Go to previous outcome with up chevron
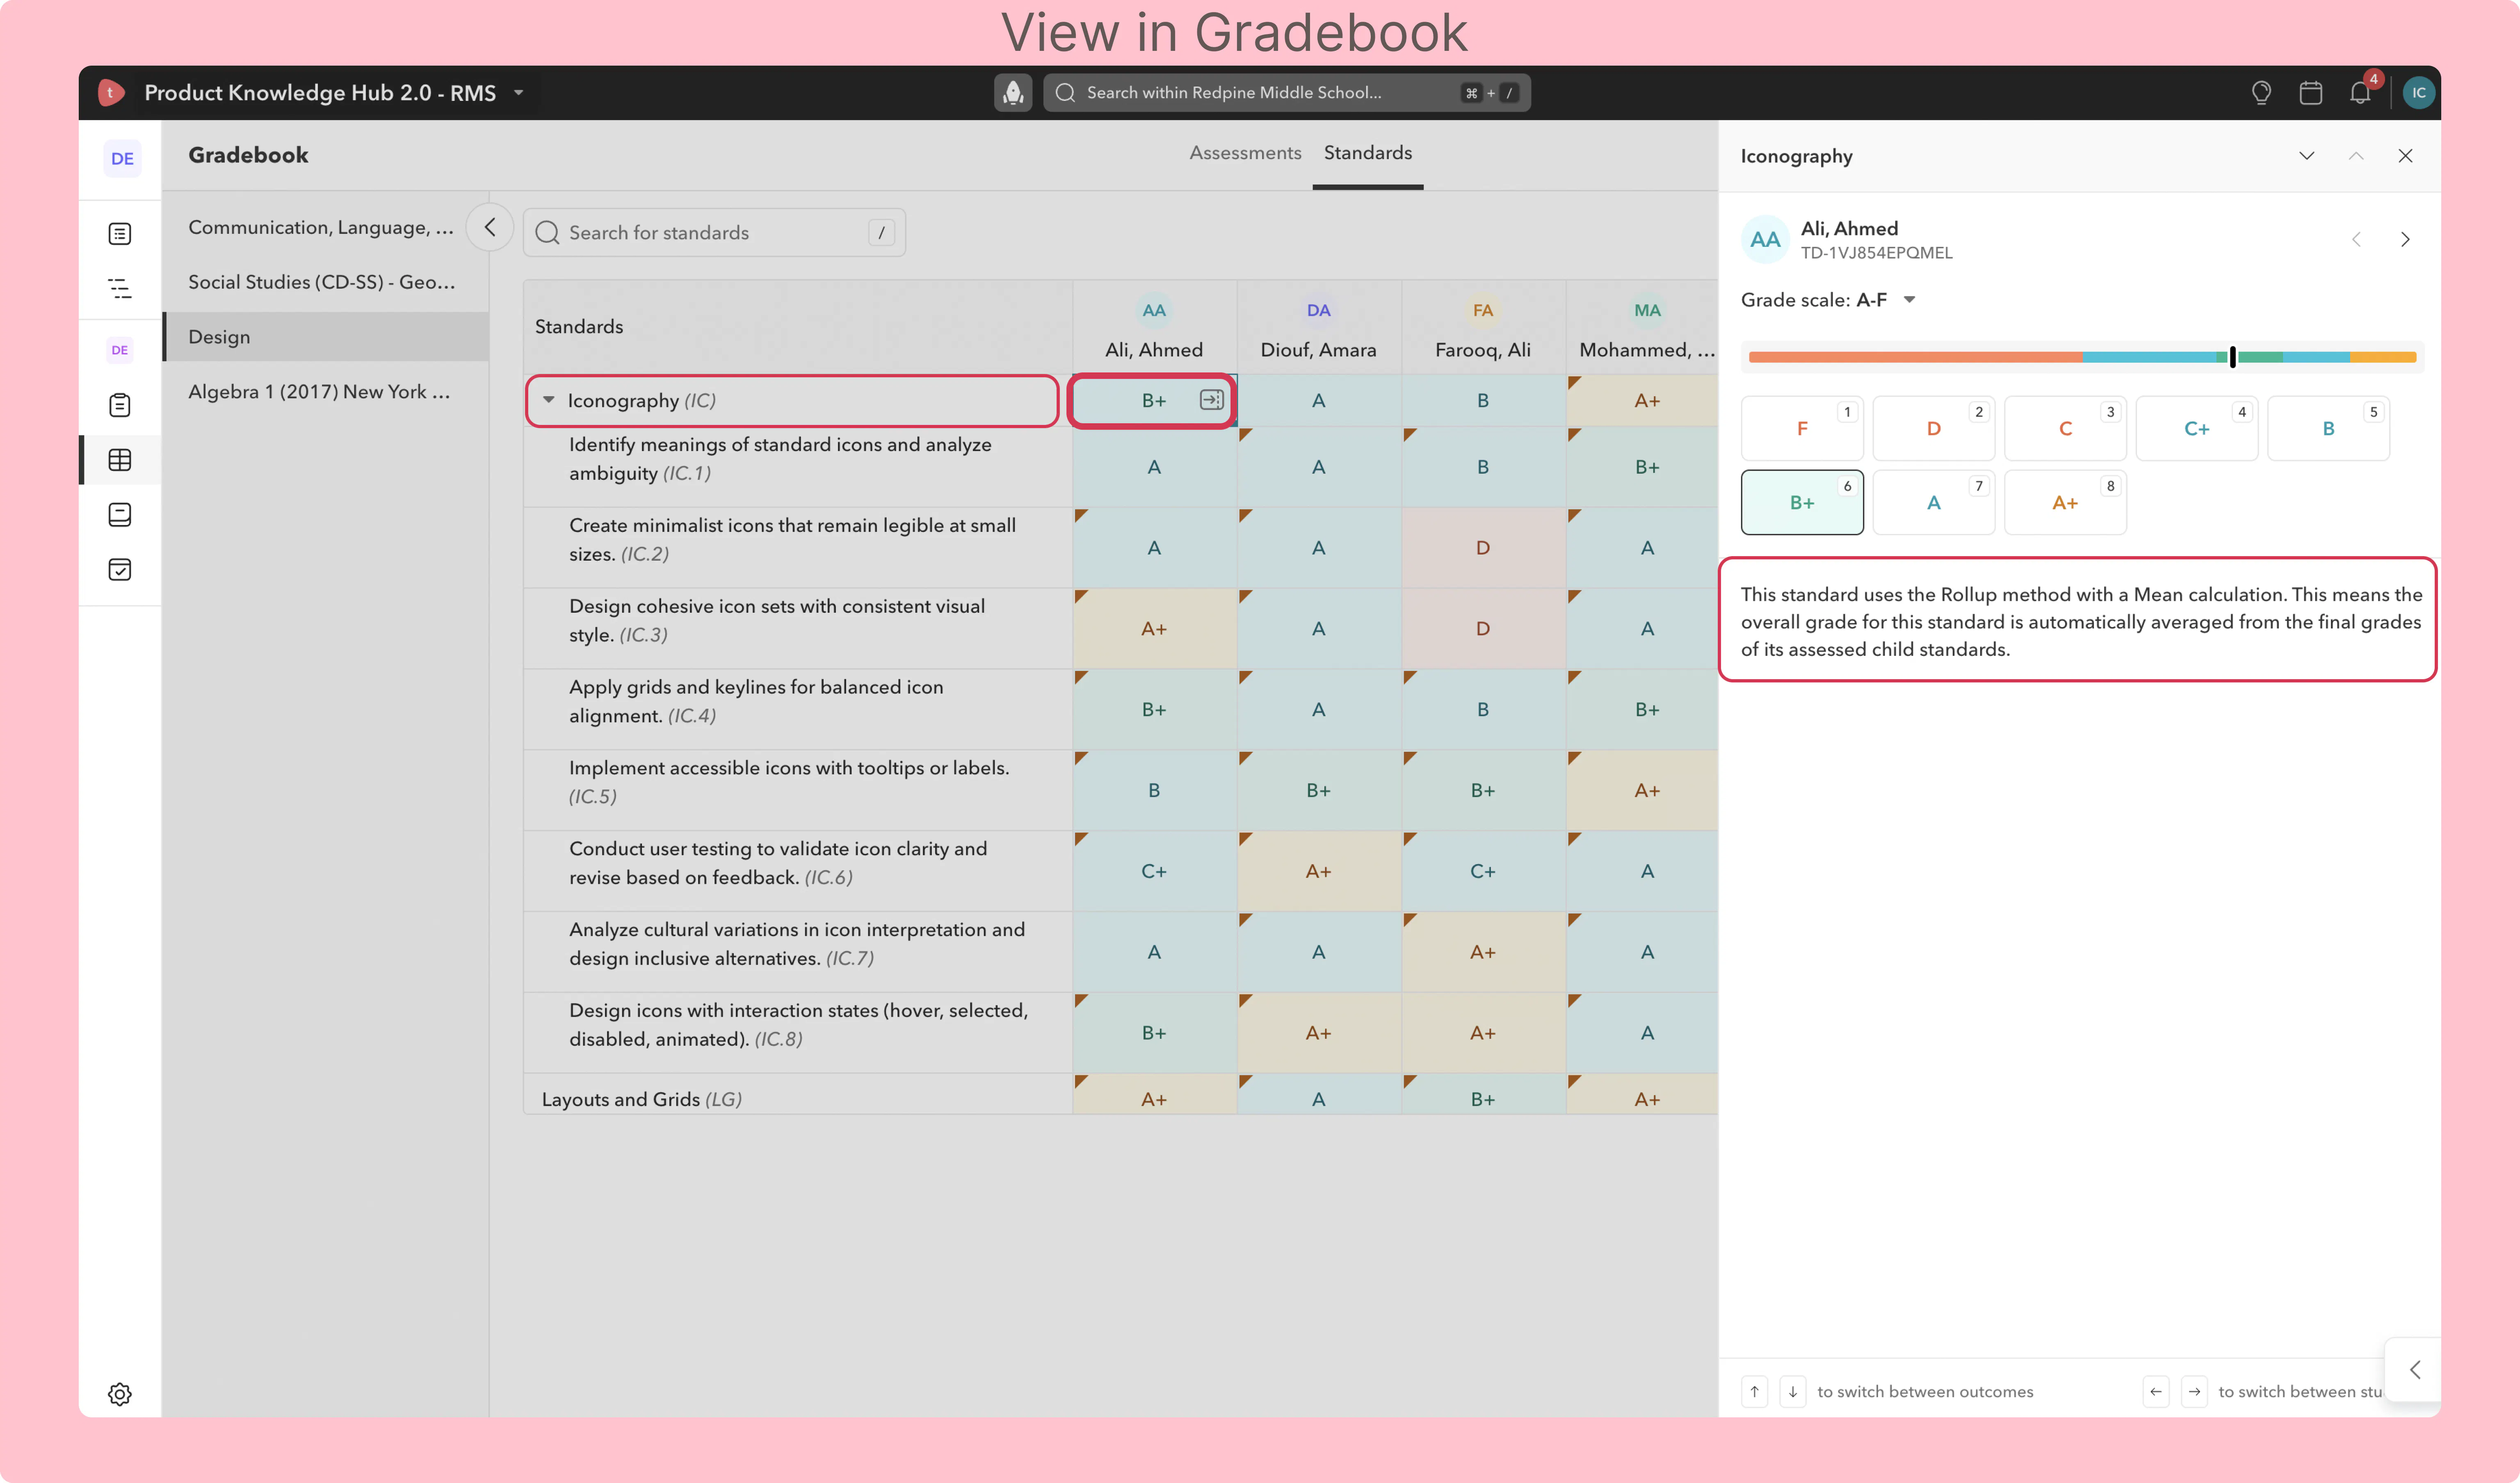 coord(2356,156)
